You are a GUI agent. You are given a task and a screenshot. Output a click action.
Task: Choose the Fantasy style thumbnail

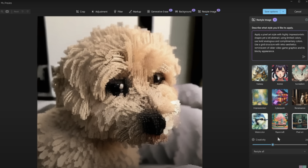tap(260, 73)
